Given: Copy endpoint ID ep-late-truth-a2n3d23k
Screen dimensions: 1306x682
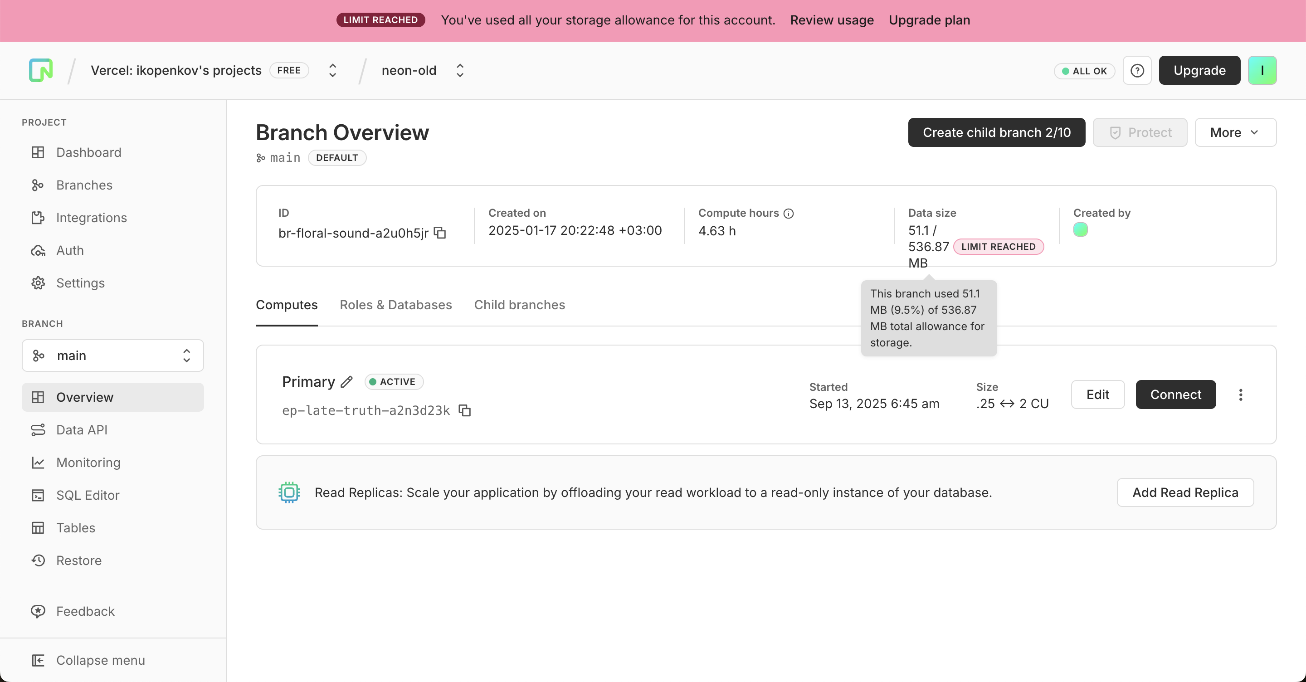Looking at the screenshot, I should point(464,410).
